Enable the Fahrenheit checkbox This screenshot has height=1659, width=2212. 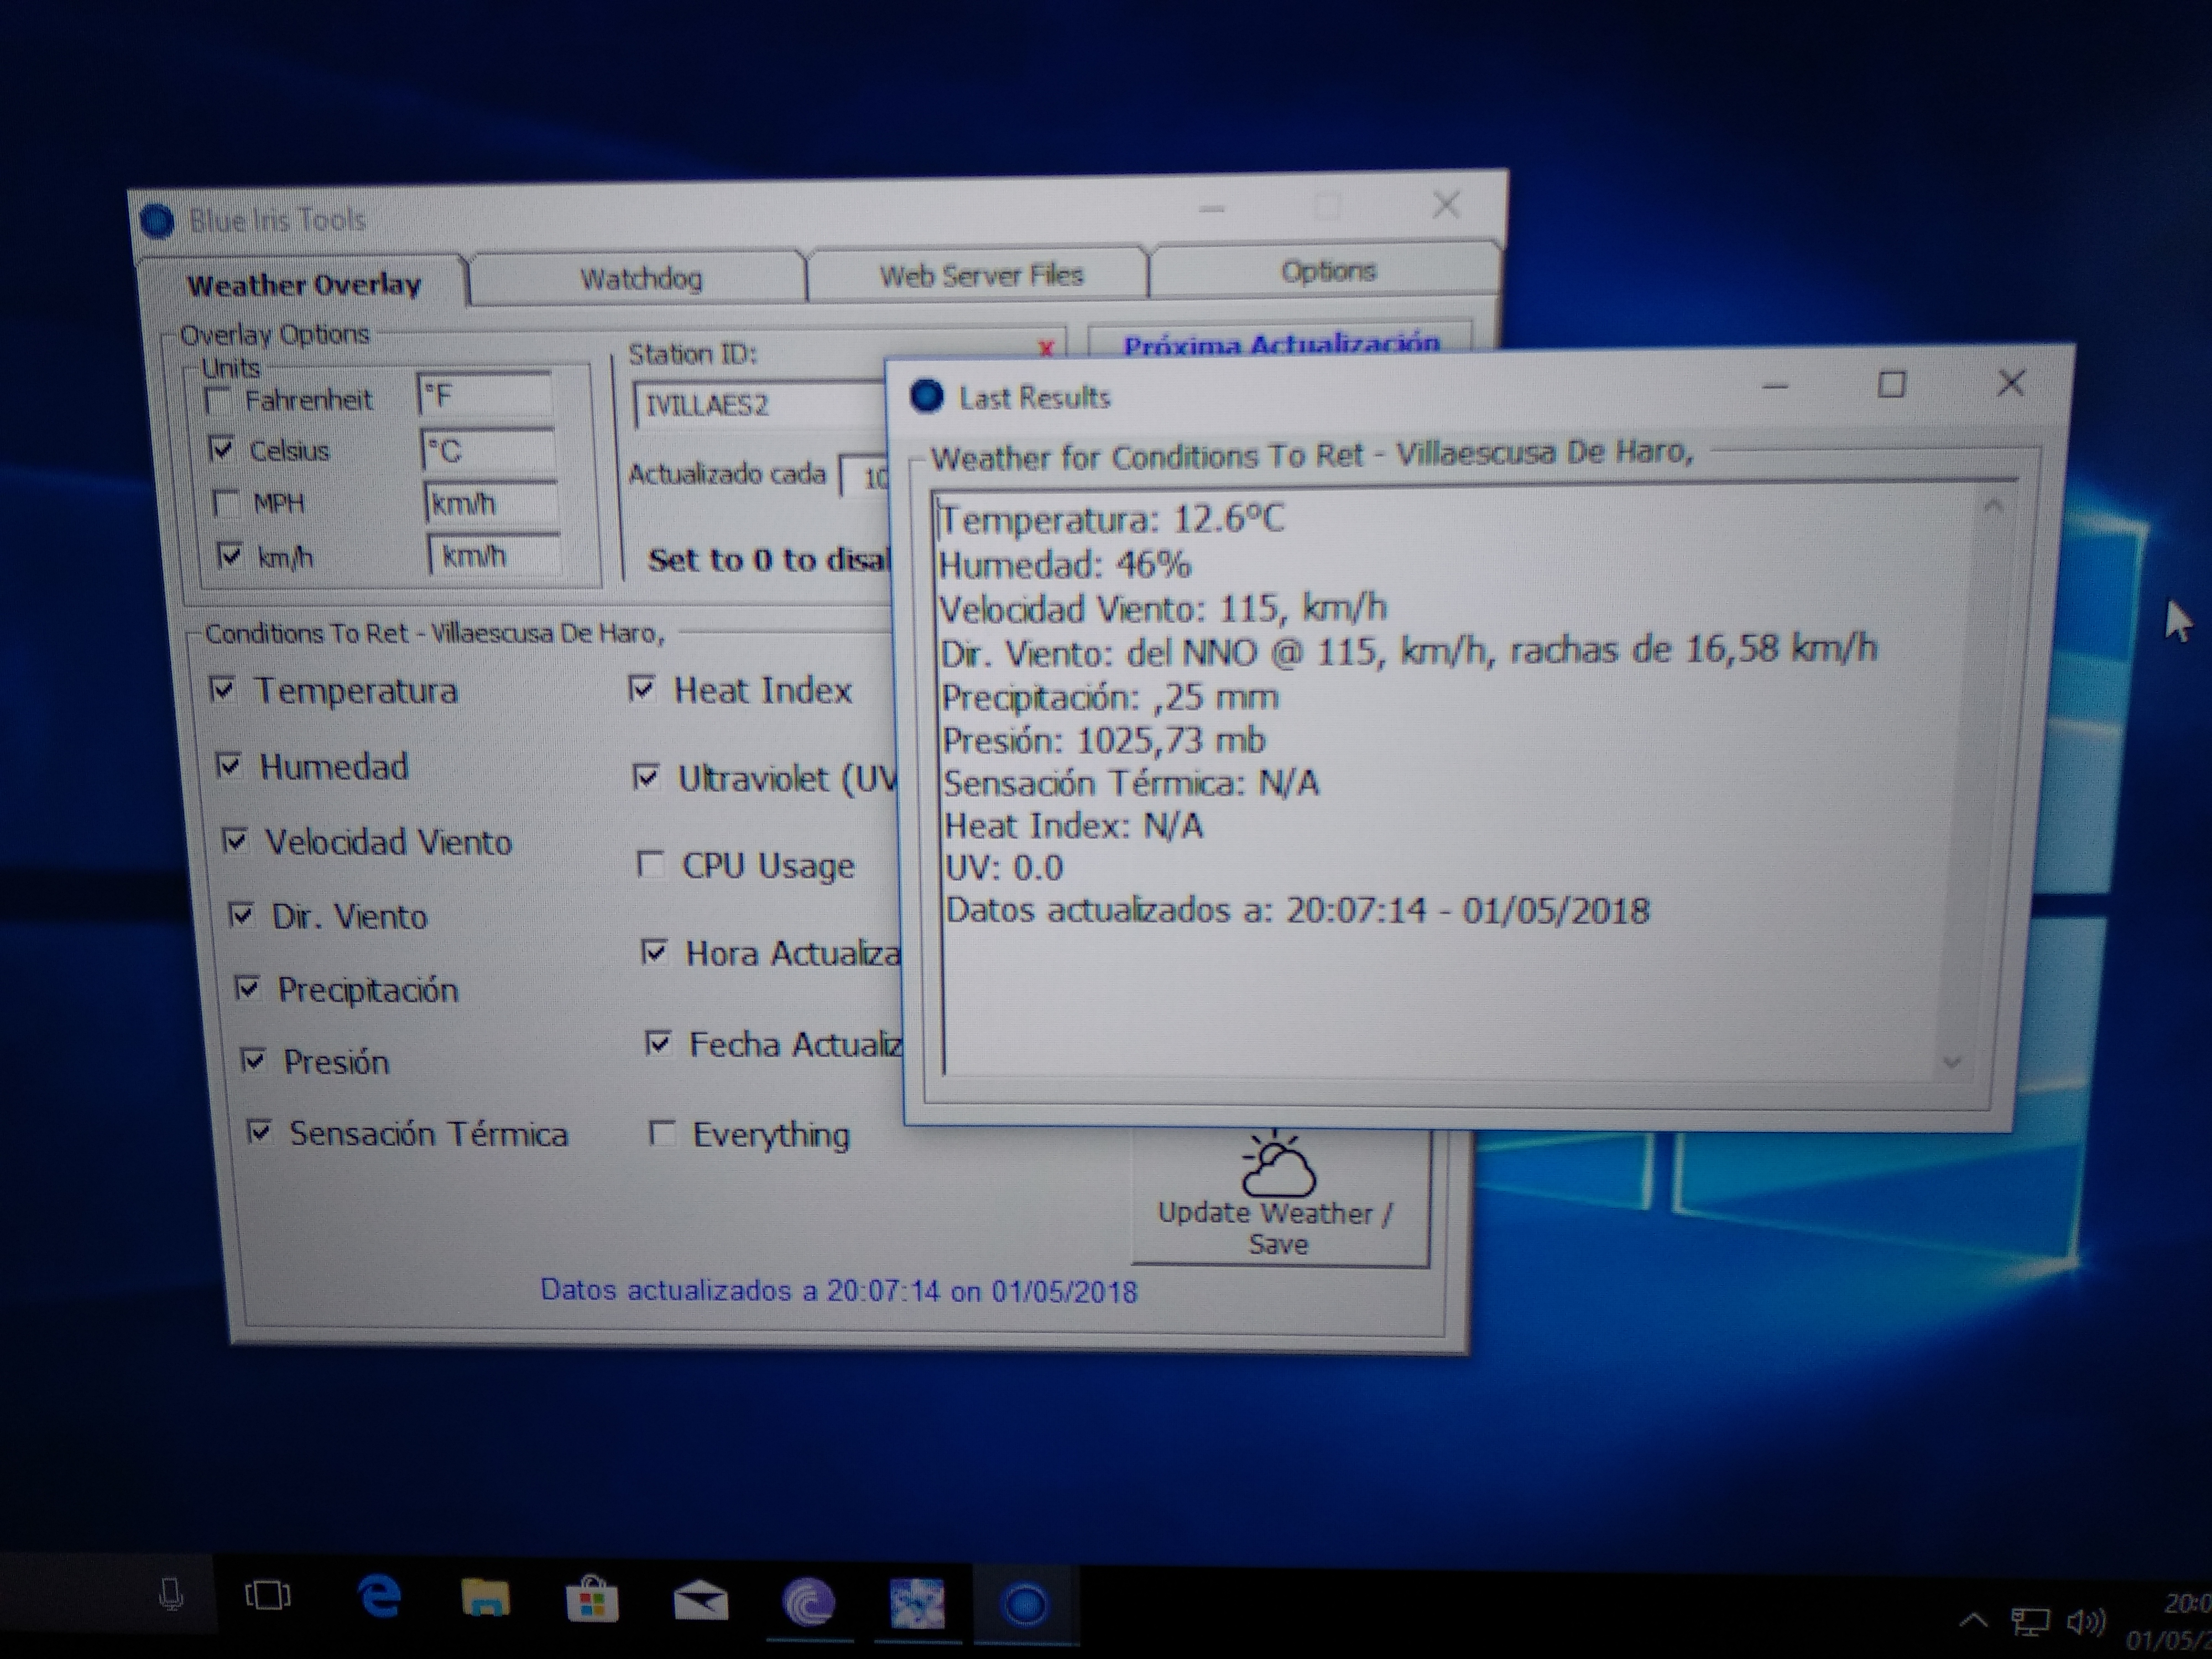[x=217, y=401]
